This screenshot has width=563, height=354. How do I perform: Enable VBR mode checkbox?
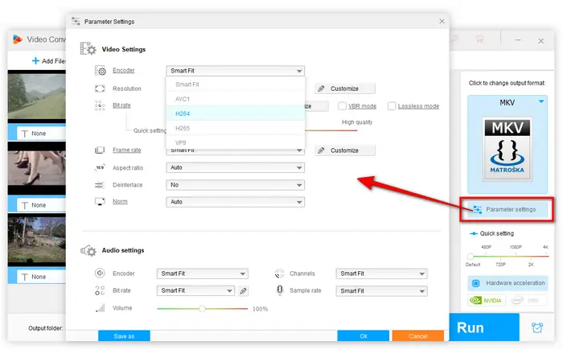click(342, 106)
